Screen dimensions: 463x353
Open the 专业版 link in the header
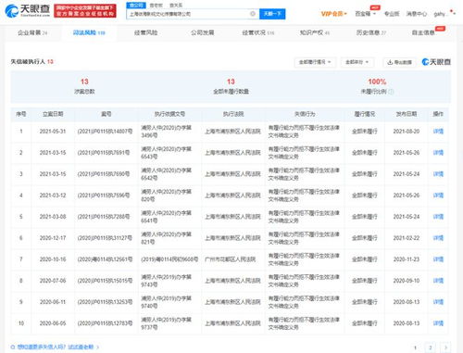[x=392, y=14]
